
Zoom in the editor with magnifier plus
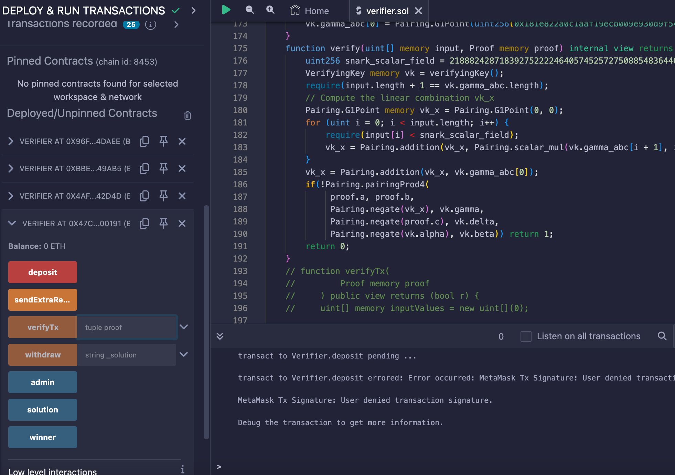[270, 10]
